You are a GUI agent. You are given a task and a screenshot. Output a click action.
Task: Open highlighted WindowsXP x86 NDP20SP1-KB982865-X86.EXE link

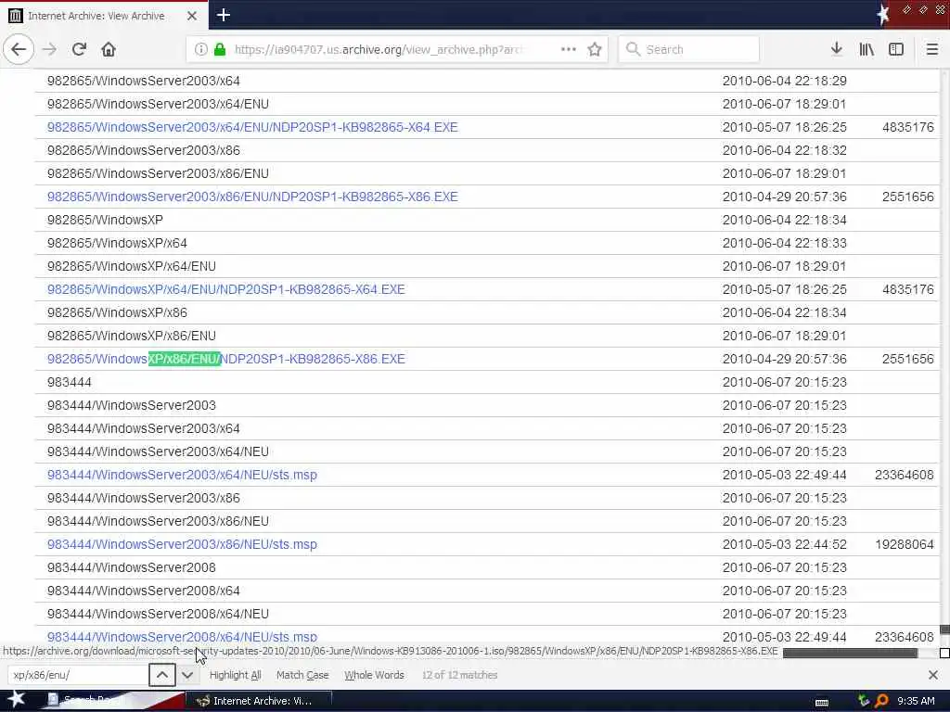tap(226, 359)
